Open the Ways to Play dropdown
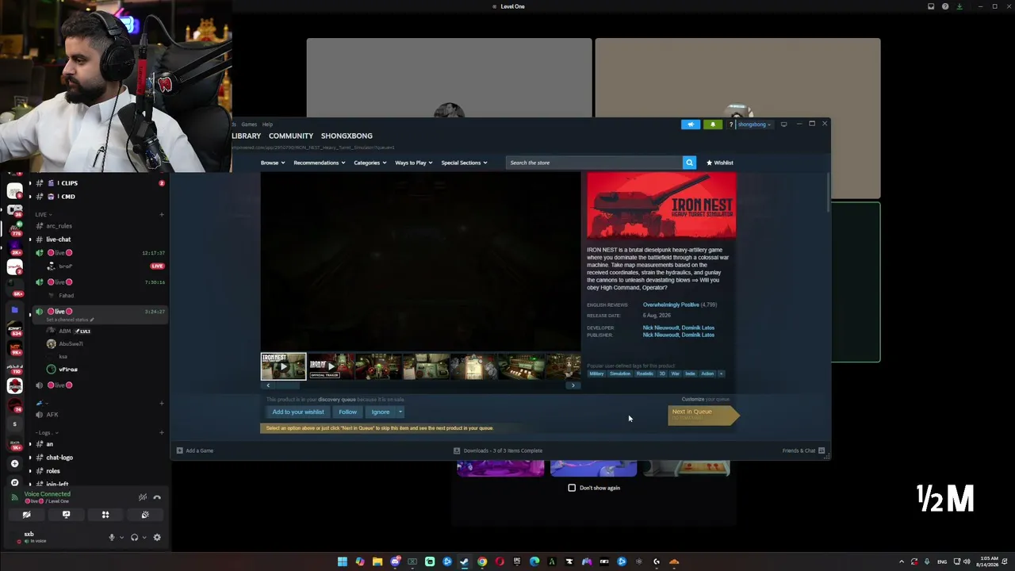 point(414,163)
